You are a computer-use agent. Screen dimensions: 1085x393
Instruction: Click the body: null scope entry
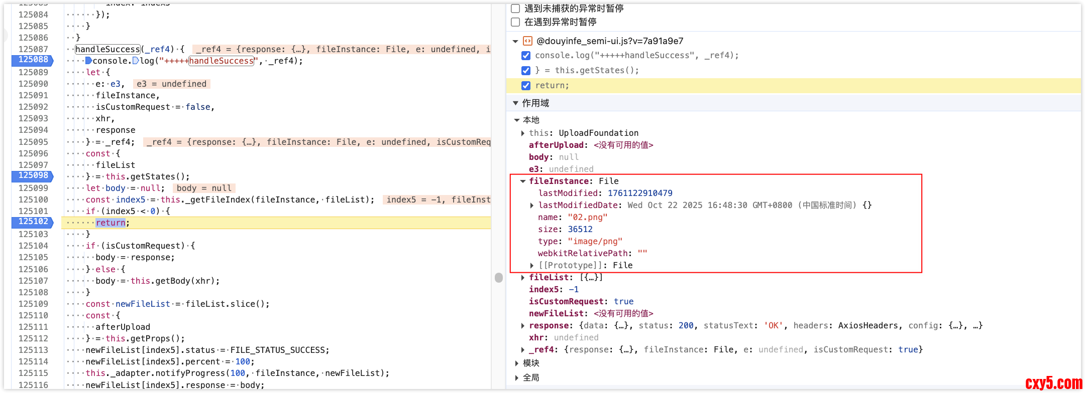coord(554,157)
